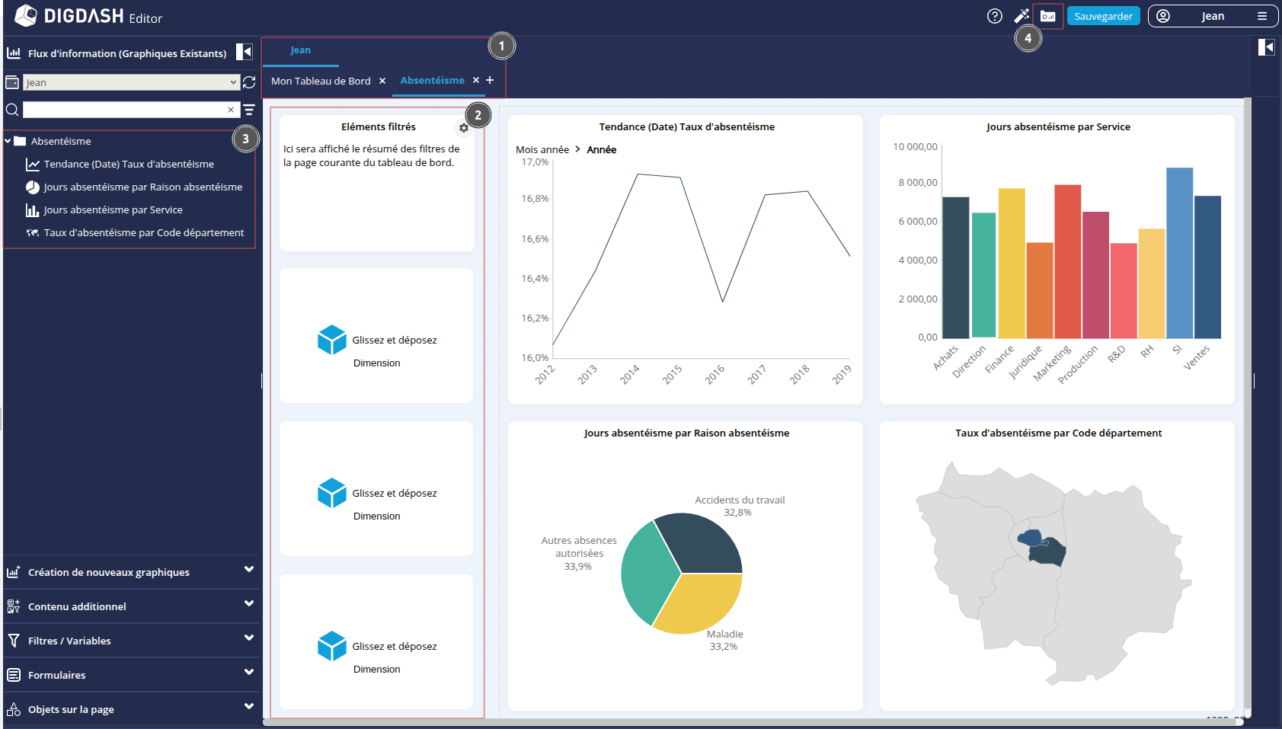Select Mois année drill level link

point(542,149)
